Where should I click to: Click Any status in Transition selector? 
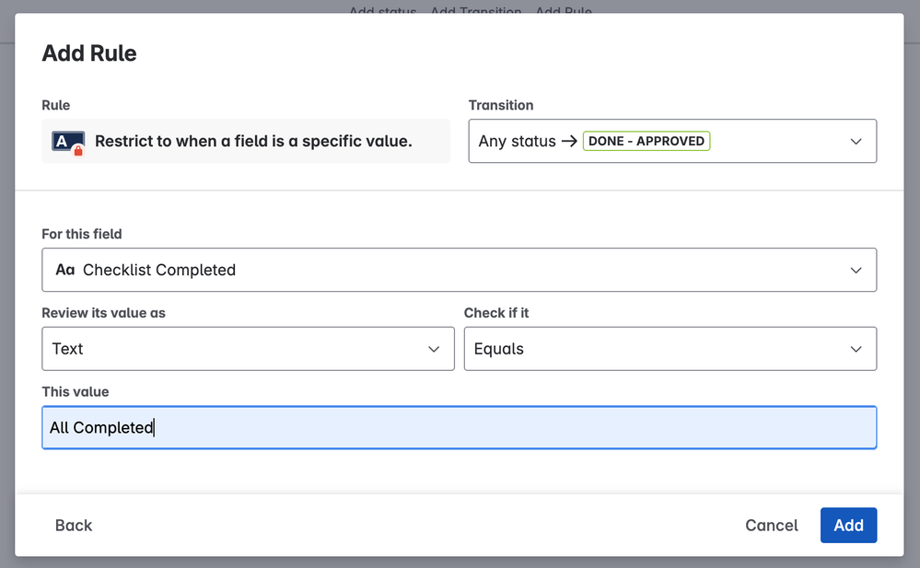(x=517, y=141)
